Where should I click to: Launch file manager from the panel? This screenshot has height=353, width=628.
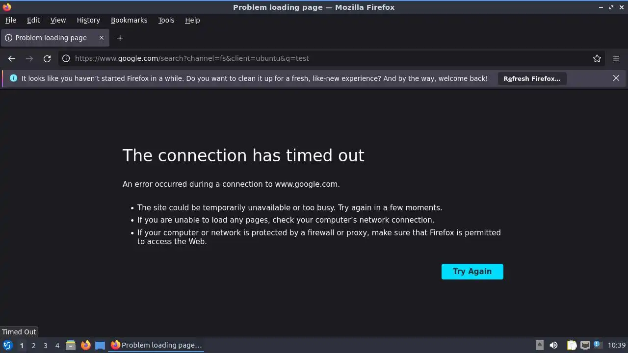(x=71, y=345)
